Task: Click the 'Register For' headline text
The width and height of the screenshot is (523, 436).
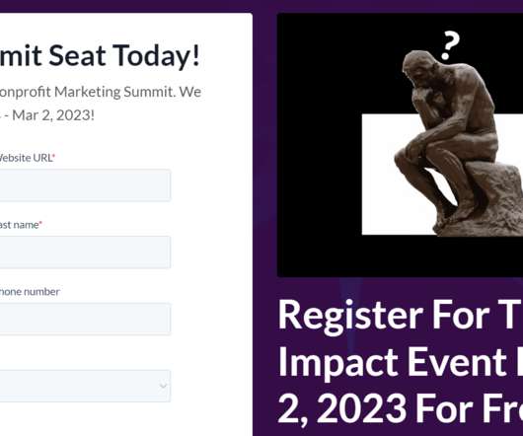Action: point(384,317)
